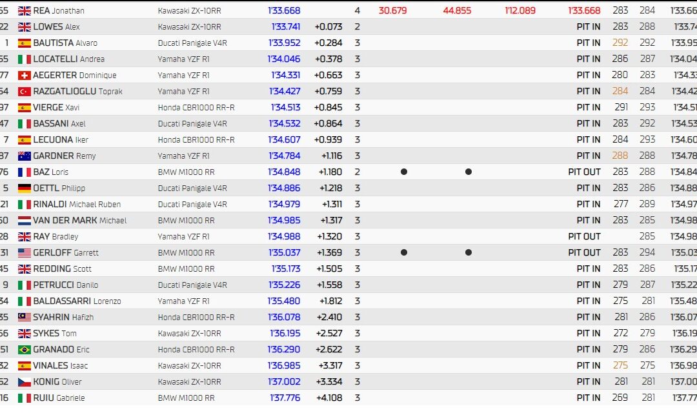This screenshot has width=697, height=415.
Task: Click the UK flag beside REA Jonathan
Action: click(25, 11)
